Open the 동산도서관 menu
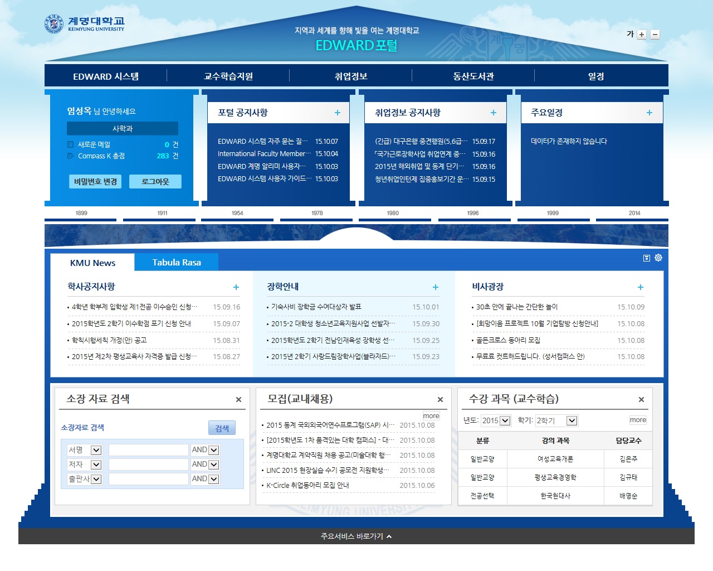 [473, 76]
